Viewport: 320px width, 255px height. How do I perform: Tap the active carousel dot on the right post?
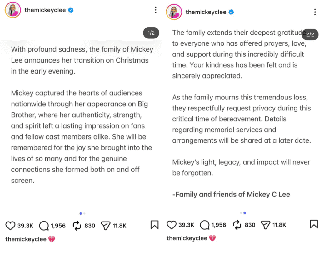(244, 213)
